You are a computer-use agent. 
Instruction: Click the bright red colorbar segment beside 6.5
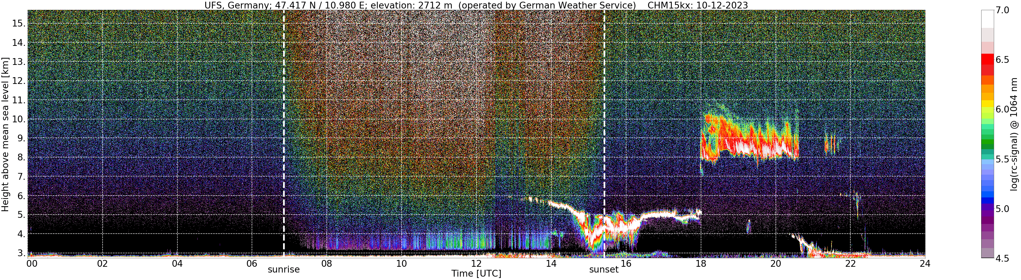tap(987, 59)
